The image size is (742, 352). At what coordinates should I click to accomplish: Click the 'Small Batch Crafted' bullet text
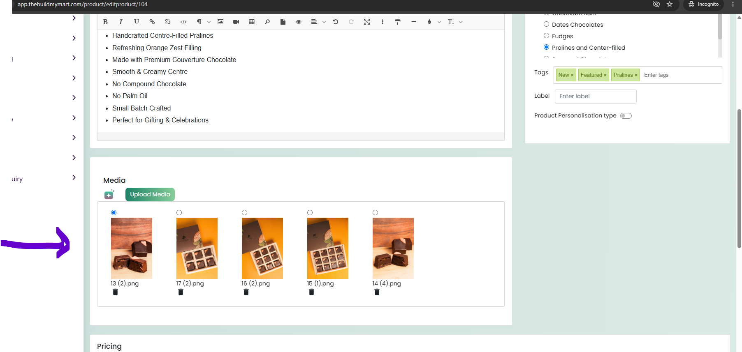pyautogui.click(x=141, y=108)
